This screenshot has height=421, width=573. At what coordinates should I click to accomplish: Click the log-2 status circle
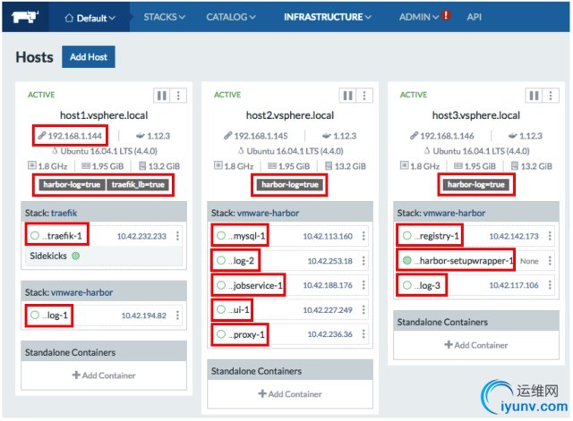click(221, 260)
